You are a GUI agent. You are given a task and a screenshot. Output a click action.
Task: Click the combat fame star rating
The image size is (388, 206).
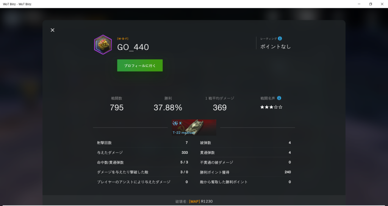coord(271,107)
